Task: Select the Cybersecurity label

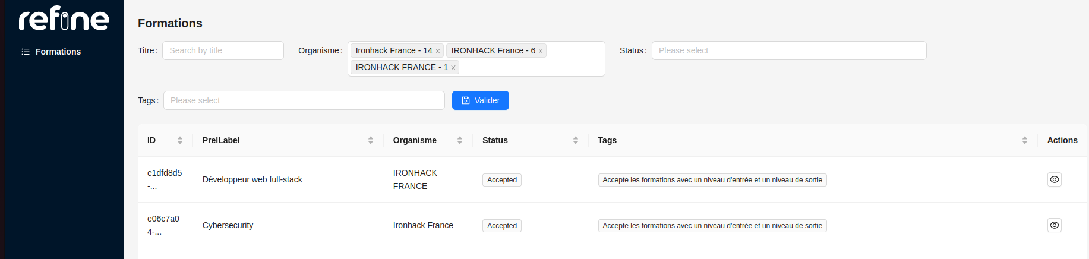Action: pos(228,225)
